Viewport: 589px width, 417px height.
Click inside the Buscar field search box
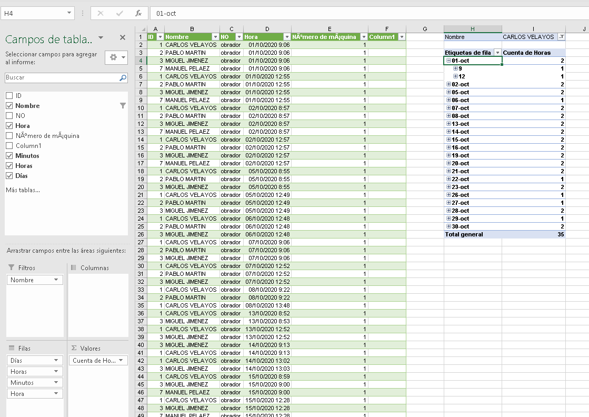tap(61, 78)
